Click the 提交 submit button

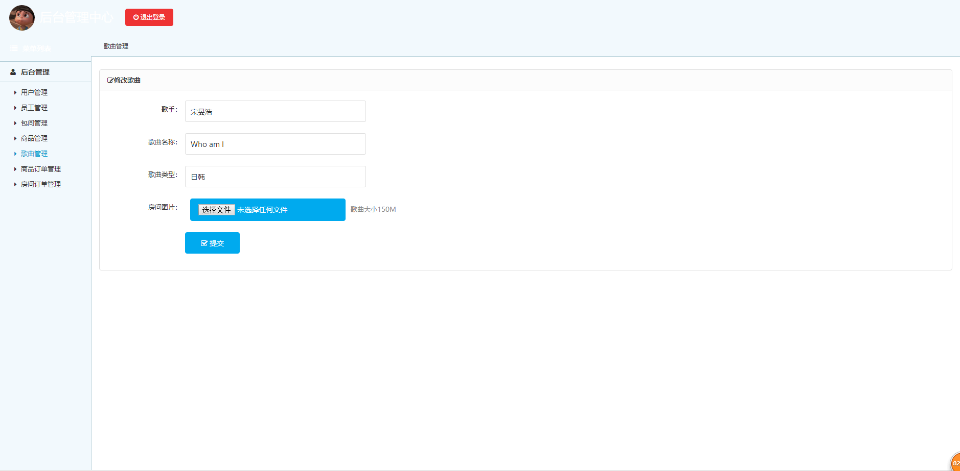(x=212, y=243)
